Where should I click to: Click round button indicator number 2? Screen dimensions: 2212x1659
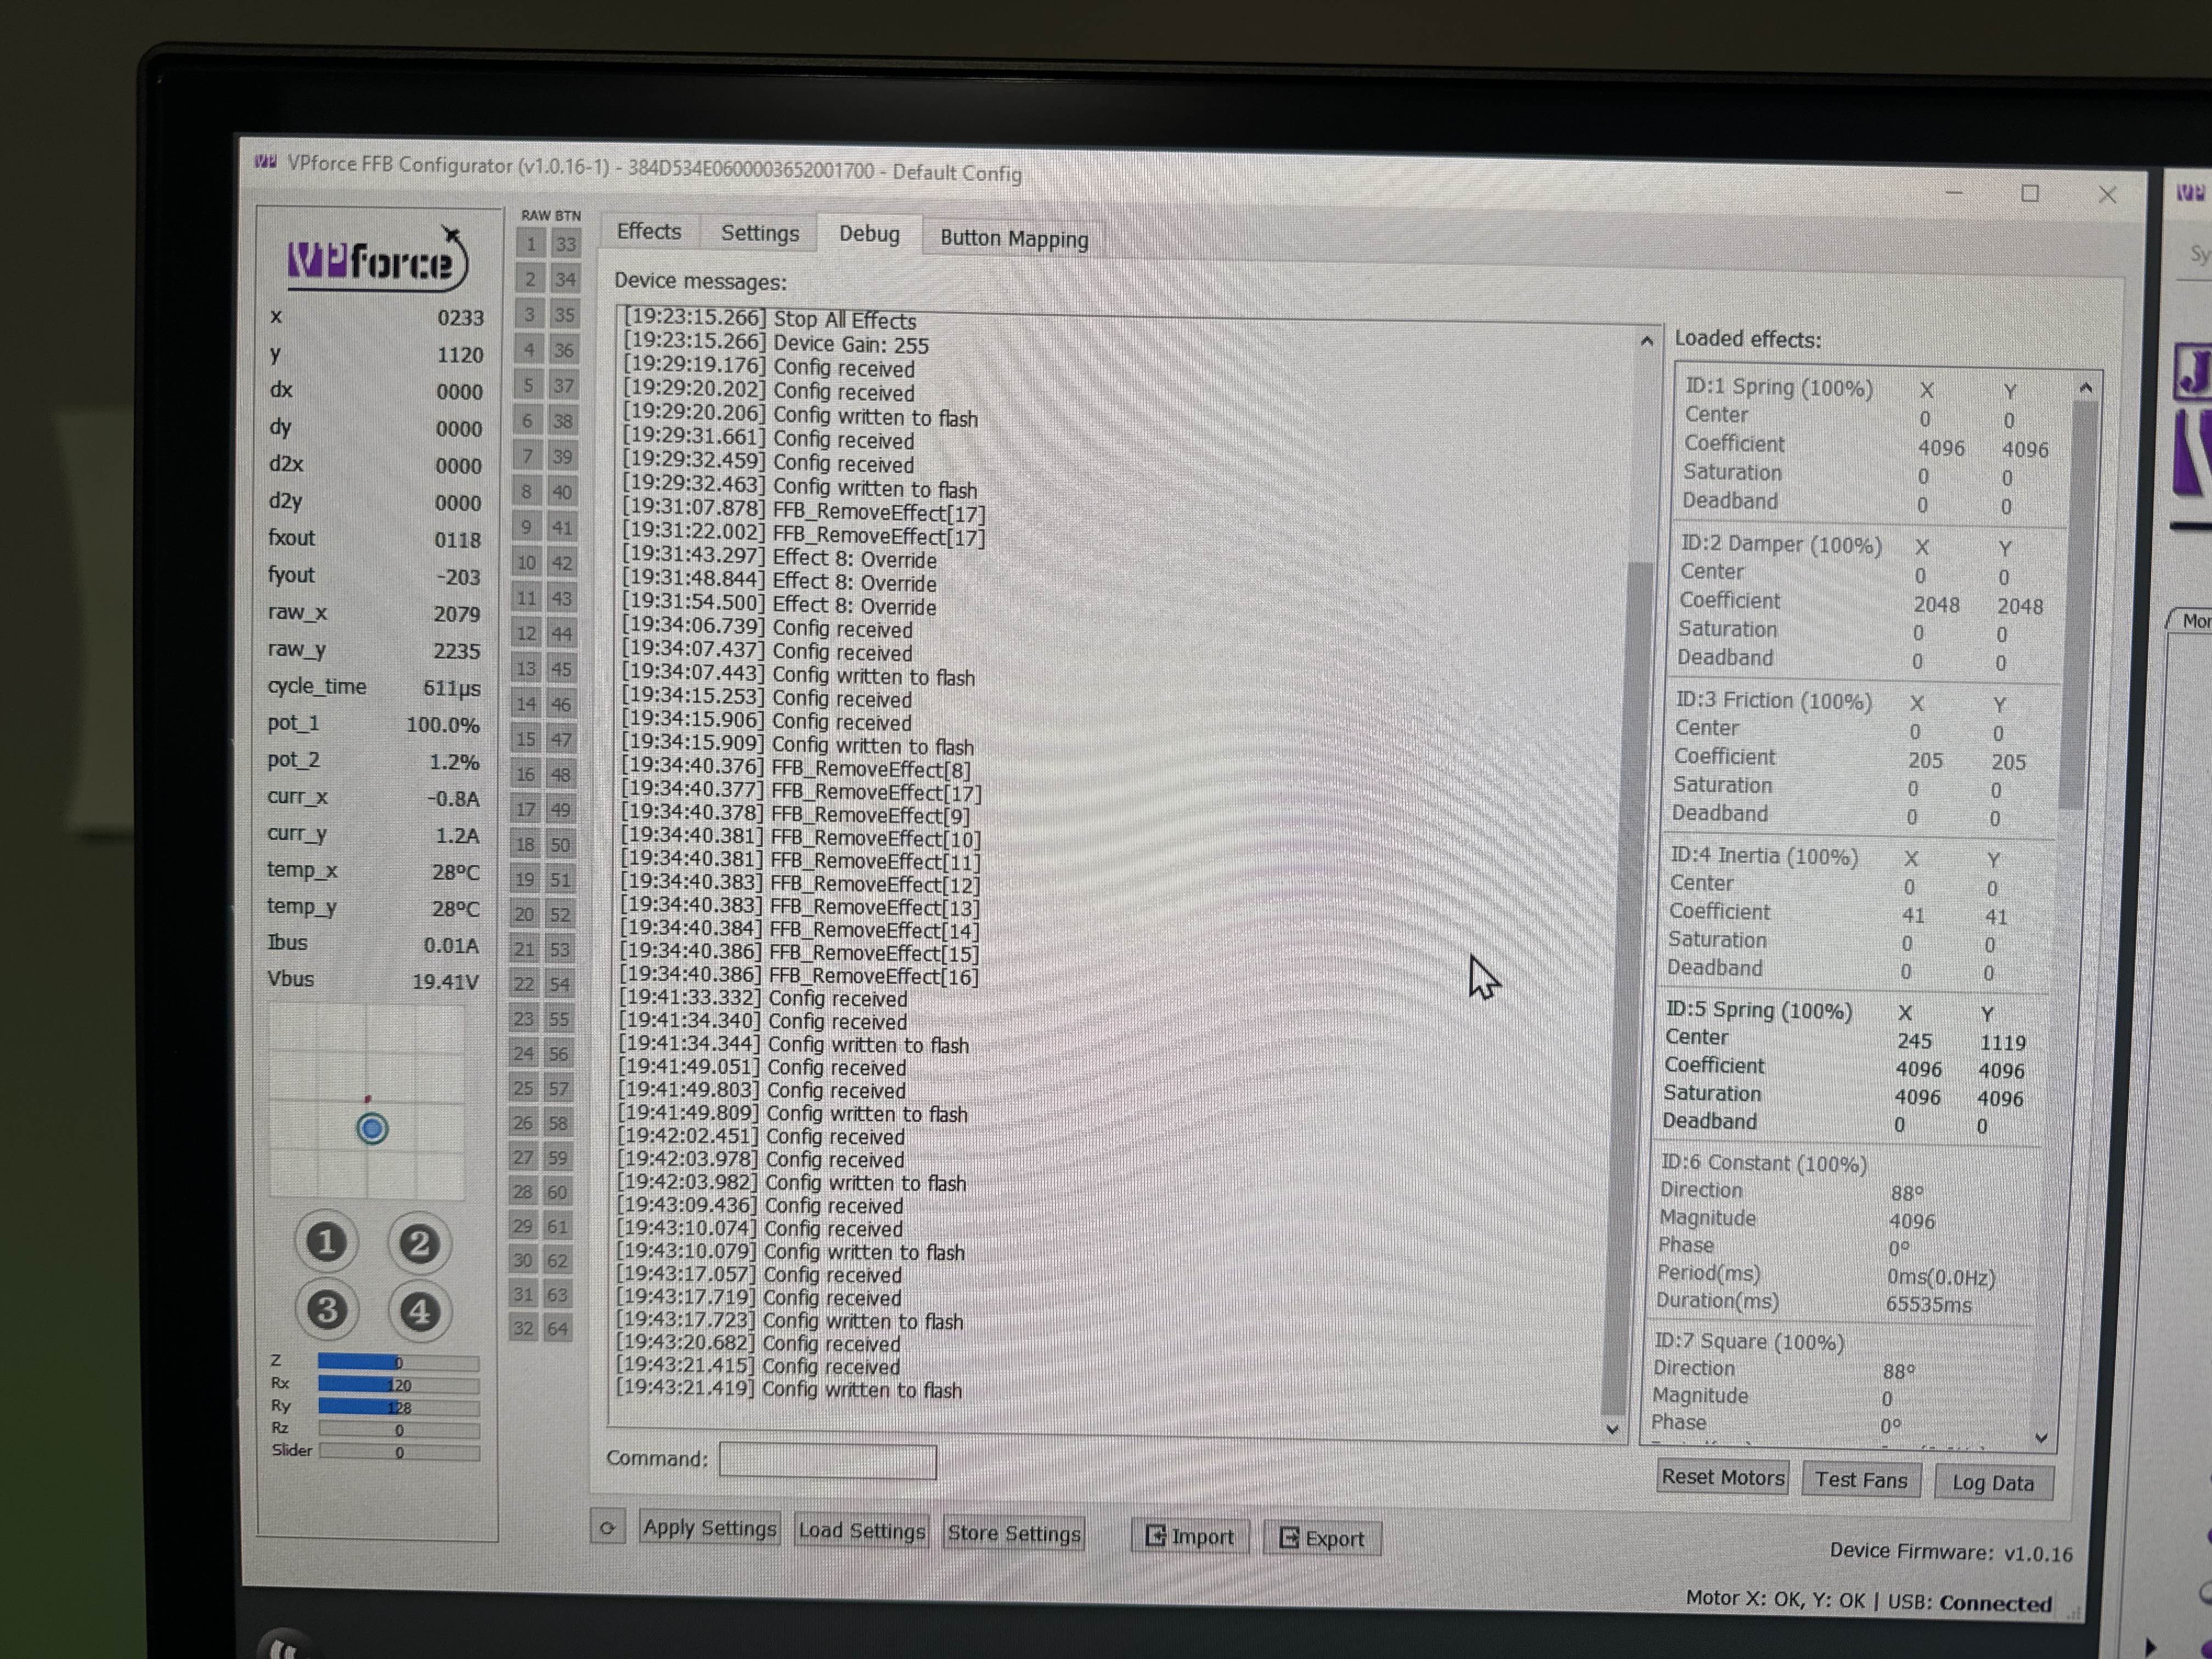[419, 1244]
